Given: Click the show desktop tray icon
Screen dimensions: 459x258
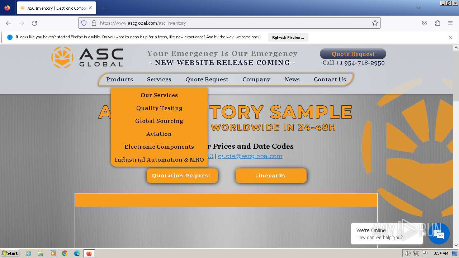Looking at the screenshot, I should (x=455, y=253).
